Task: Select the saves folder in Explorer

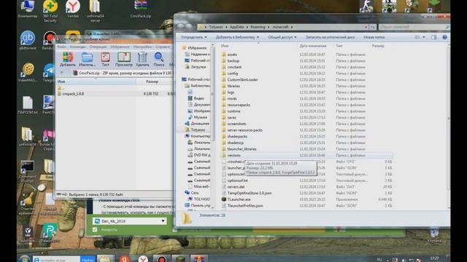Action: 231,117
